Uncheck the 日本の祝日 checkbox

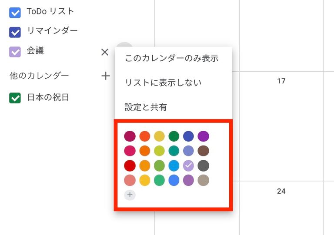15,98
